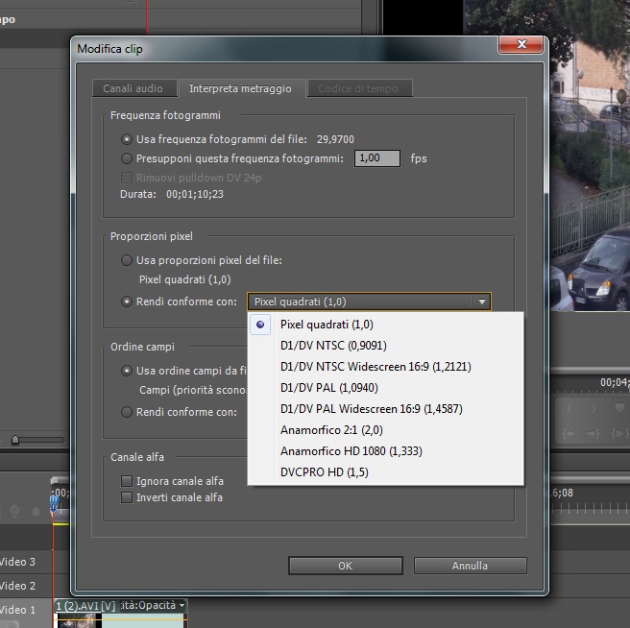
Task: Select Usa frequenza fotogrammi del file radio
Action: pos(127,139)
